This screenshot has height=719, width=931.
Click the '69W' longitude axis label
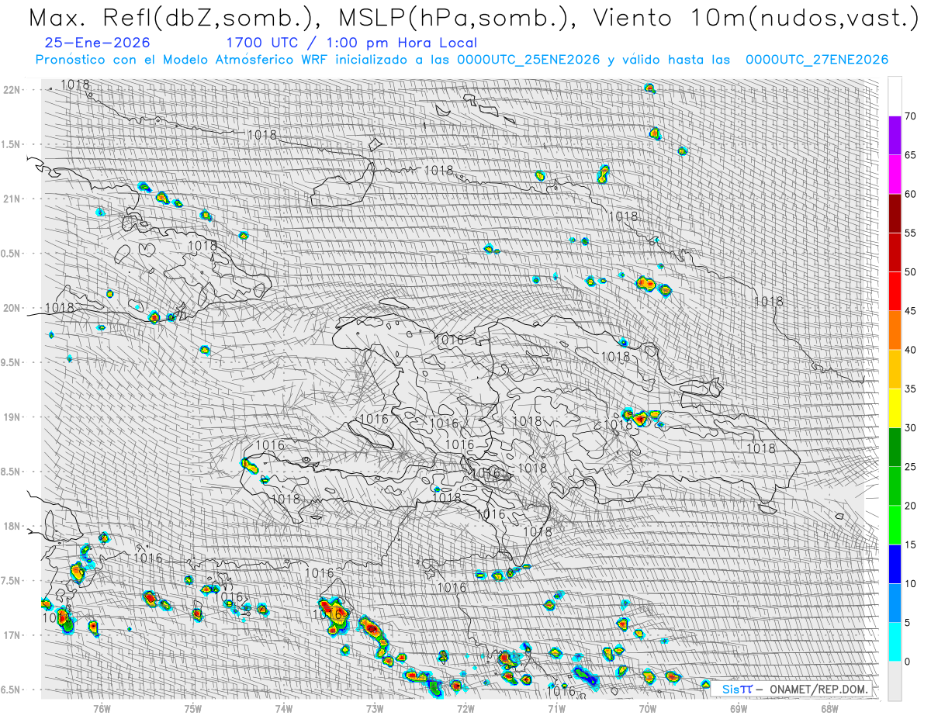click(x=739, y=708)
